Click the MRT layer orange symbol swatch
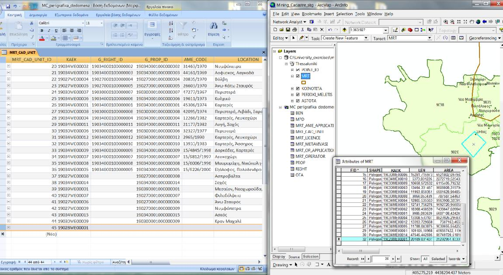 coord(303,83)
